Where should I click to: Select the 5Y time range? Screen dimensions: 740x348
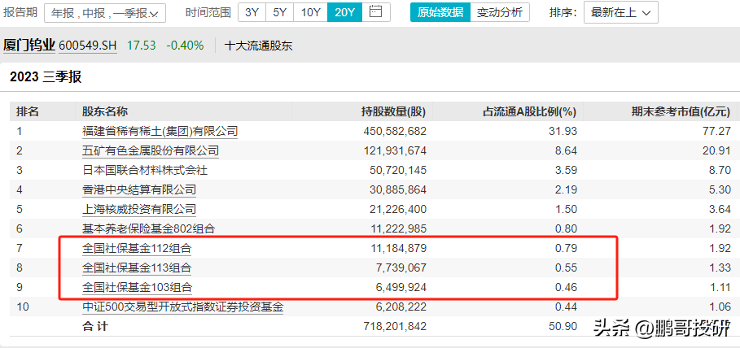tap(279, 13)
